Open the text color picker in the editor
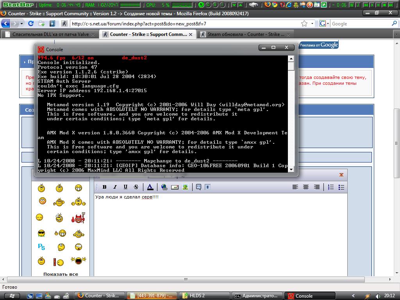Viewport: 400px width, 300px height. click(150, 187)
